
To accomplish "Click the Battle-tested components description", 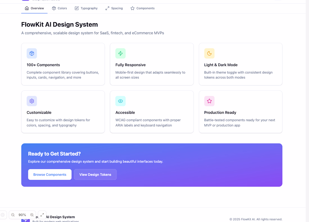I will click(x=239, y=123).
